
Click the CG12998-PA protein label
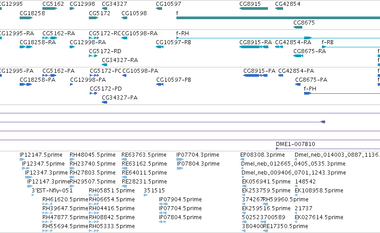88,80
